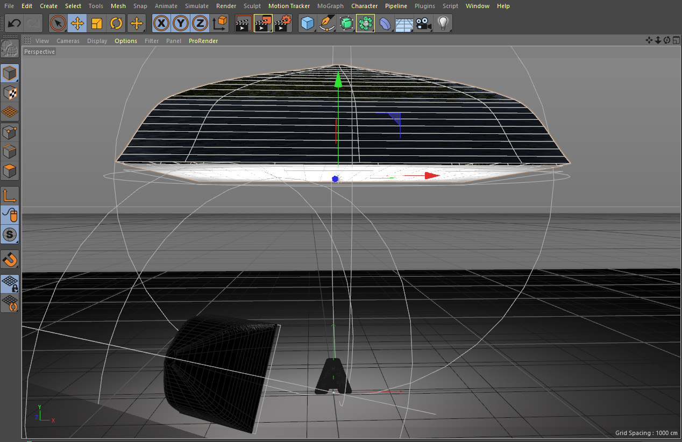The width and height of the screenshot is (682, 442).
Task: Open Edit Render Settings gear clapperboard
Action: pos(283,24)
